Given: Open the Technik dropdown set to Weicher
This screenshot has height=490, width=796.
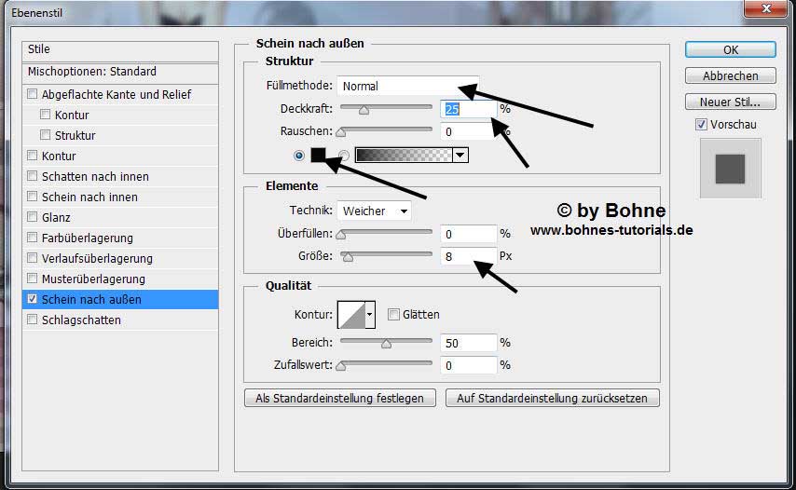Looking at the screenshot, I should pyautogui.click(x=374, y=211).
